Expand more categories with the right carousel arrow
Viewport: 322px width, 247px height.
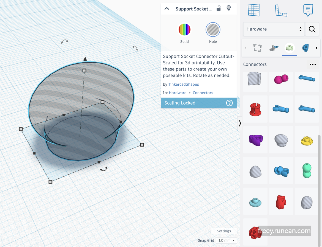click(x=316, y=47)
